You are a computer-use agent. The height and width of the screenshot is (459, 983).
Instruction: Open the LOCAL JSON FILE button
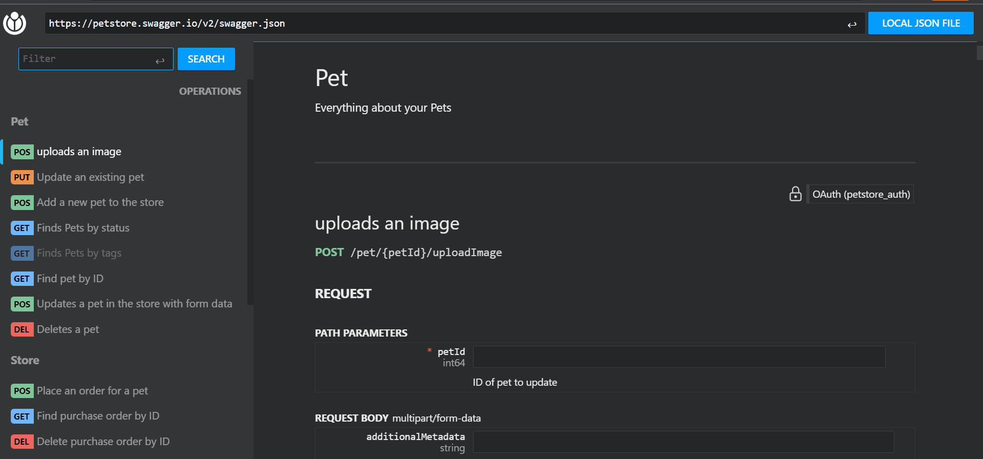[921, 23]
